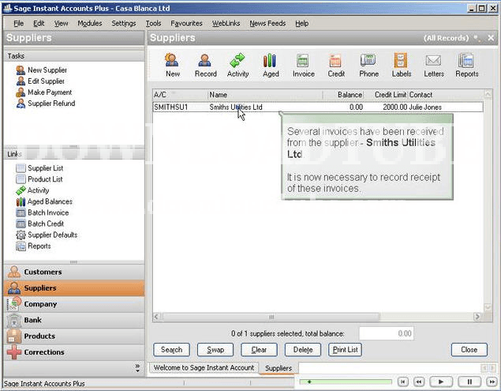Open the Edit menu
Viewport: 501px width, 391px height.
point(39,24)
